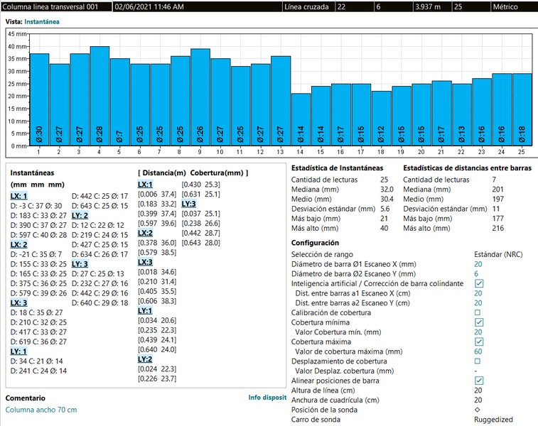Click bar 22 labeled Ø:13 in chart
Screen dimensions: 538x426
pyautogui.click(x=462, y=114)
